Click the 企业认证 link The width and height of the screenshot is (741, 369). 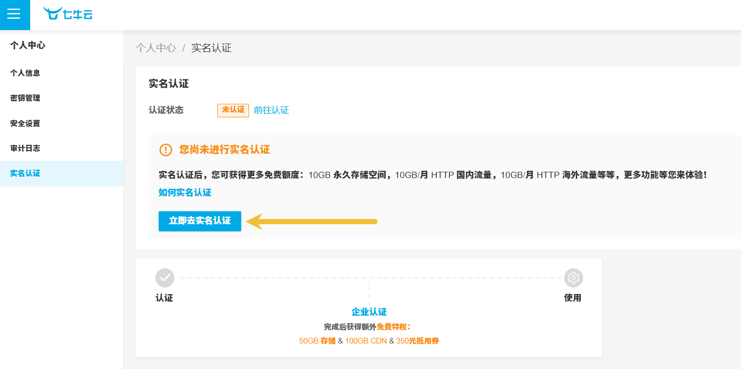pos(369,312)
